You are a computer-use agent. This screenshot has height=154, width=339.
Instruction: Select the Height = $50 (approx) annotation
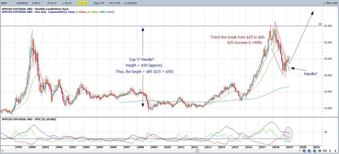pos(144,66)
